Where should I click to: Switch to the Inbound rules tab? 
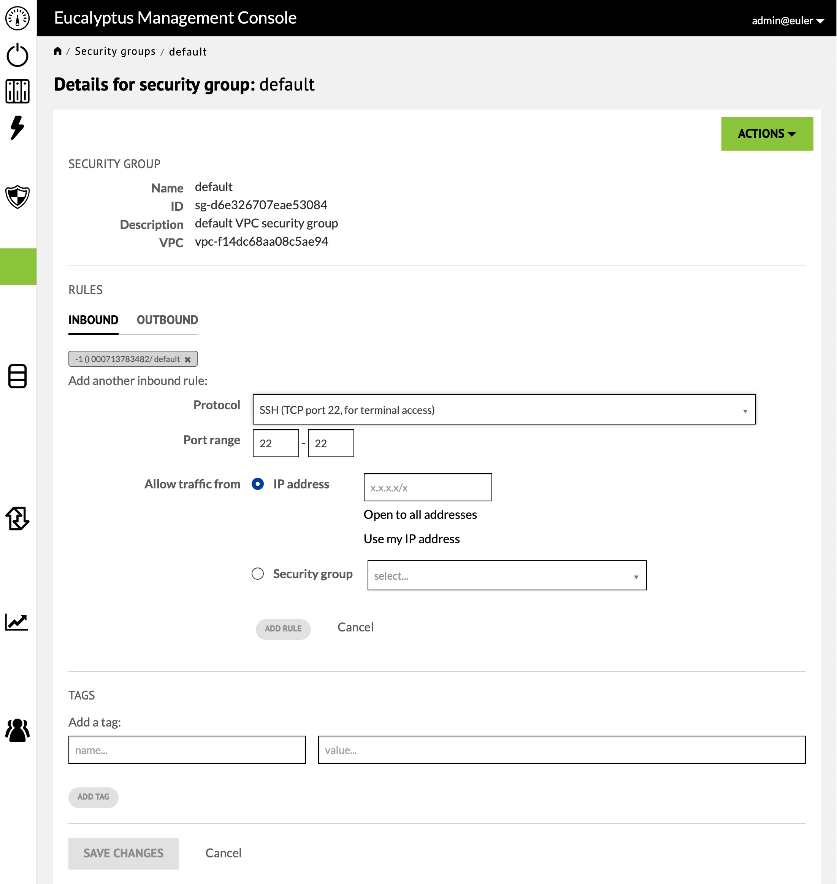93,320
